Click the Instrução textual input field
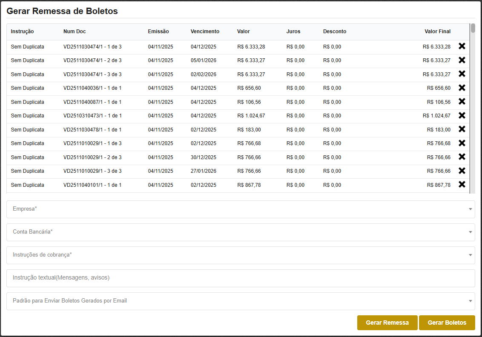This screenshot has height=337, width=482. (241, 278)
